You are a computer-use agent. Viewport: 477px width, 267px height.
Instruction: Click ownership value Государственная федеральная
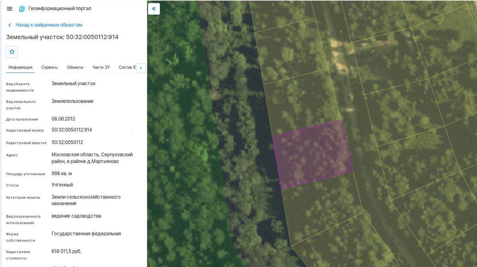86,234
